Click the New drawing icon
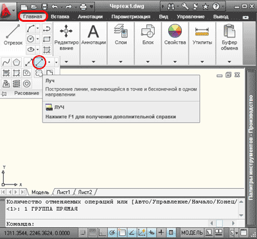Viewport: 257px width, 239px height. click(x=24, y=7)
